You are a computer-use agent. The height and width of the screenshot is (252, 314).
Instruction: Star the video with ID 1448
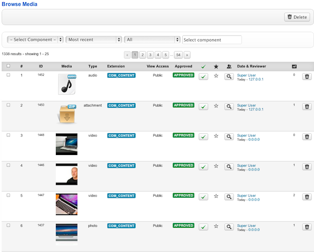click(x=216, y=136)
